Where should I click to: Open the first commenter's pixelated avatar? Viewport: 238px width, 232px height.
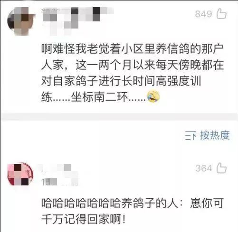(21, 21)
